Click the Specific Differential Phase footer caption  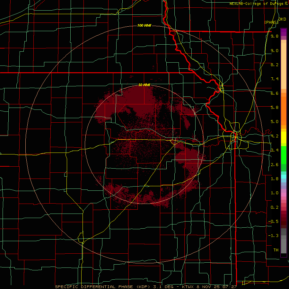coord(146,287)
